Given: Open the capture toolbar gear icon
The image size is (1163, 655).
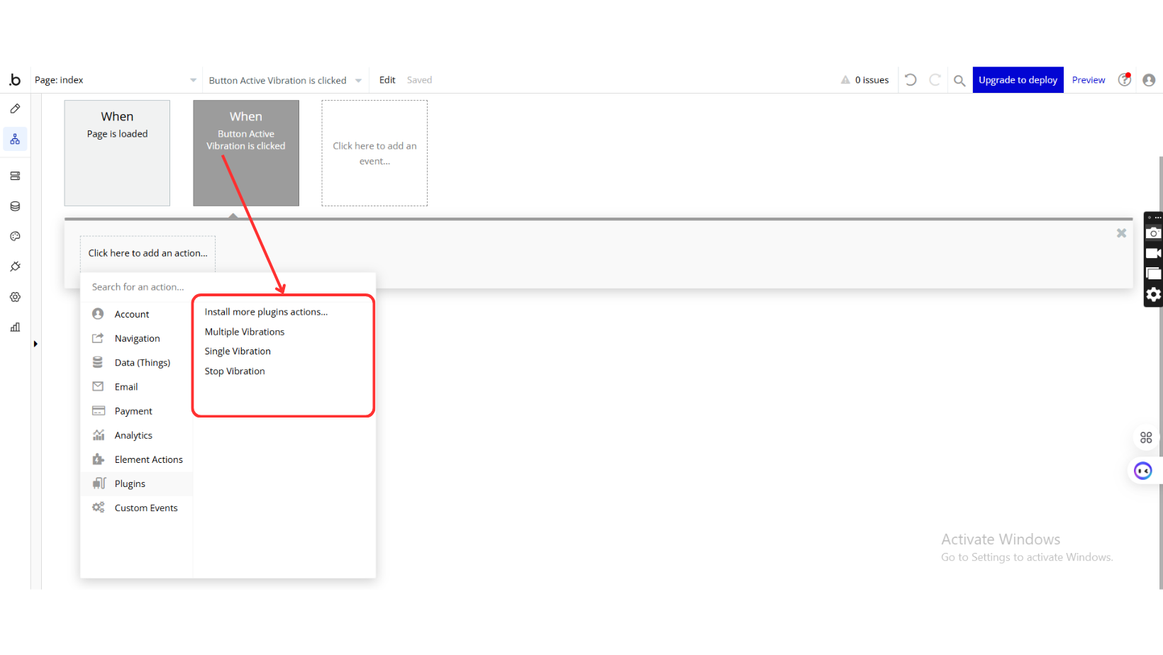Looking at the screenshot, I should [x=1154, y=294].
